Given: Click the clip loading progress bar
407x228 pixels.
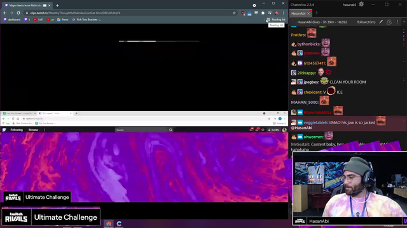Looking at the screenshot, I should [x=159, y=41].
